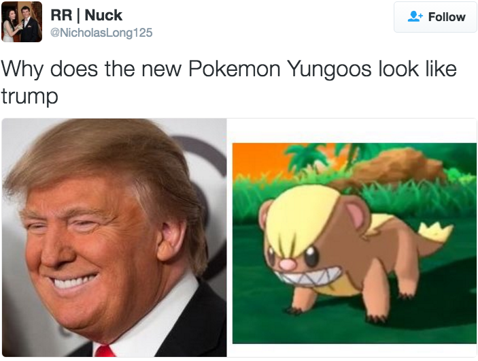Viewport: 478px width, 361px height.
Task: Open the left photo of the smiling man
Action: click(114, 237)
